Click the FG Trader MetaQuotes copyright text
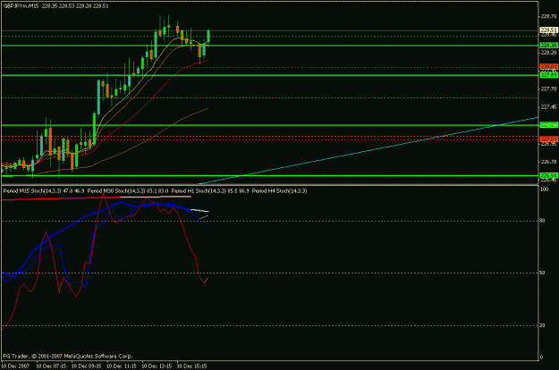This screenshot has height=370, width=559. pyautogui.click(x=67, y=356)
